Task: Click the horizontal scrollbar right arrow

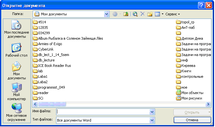Action: point(208,104)
